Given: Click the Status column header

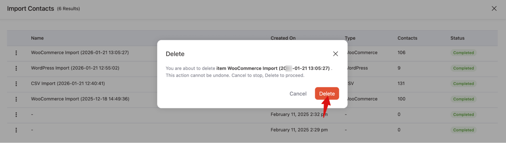Looking at the screenshot, I should (457, 38).
